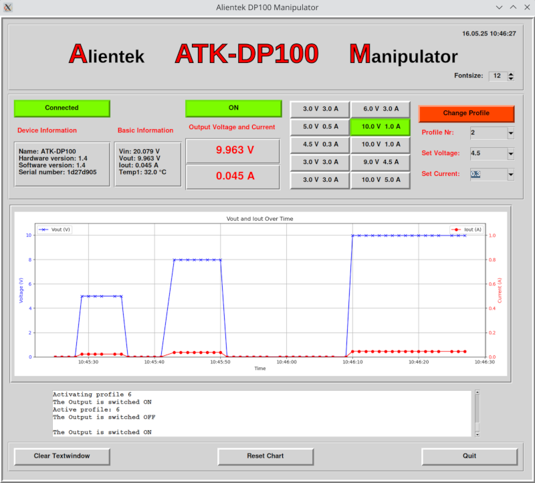Choose the 5.0 V 0.5 A preset

click(320, 126)
